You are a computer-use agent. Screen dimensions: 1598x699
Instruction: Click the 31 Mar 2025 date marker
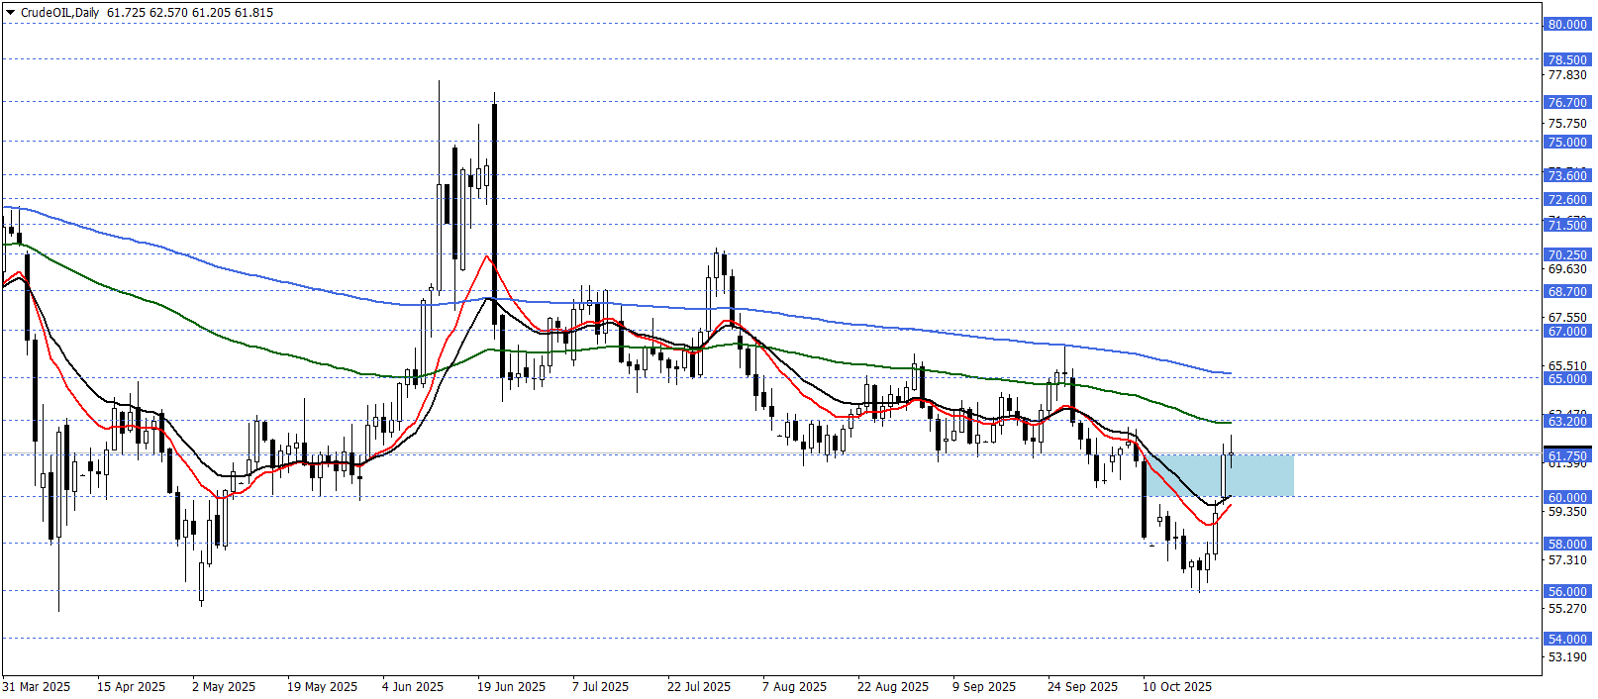37,686
